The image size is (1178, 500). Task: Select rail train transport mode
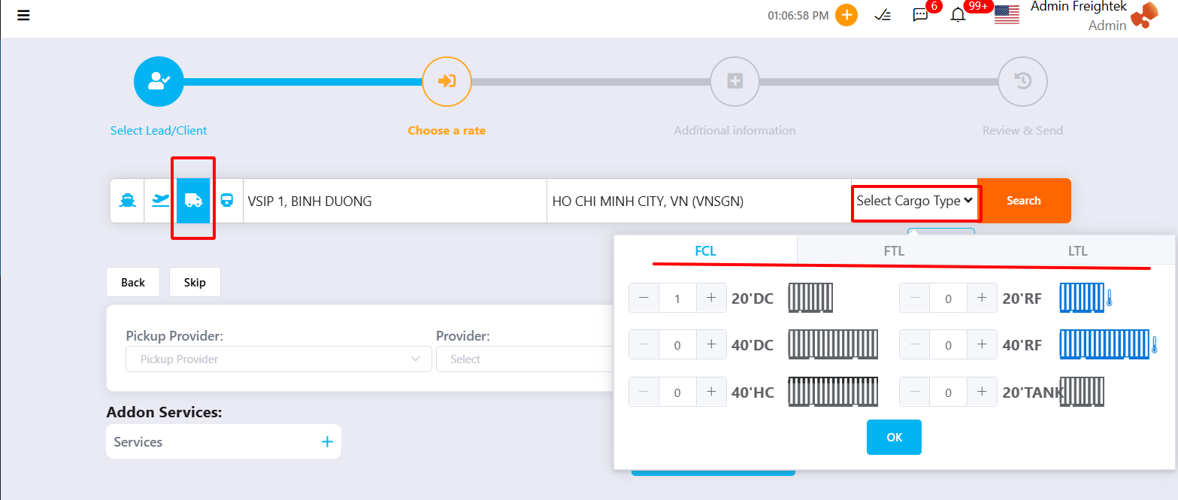click(226, 201)
